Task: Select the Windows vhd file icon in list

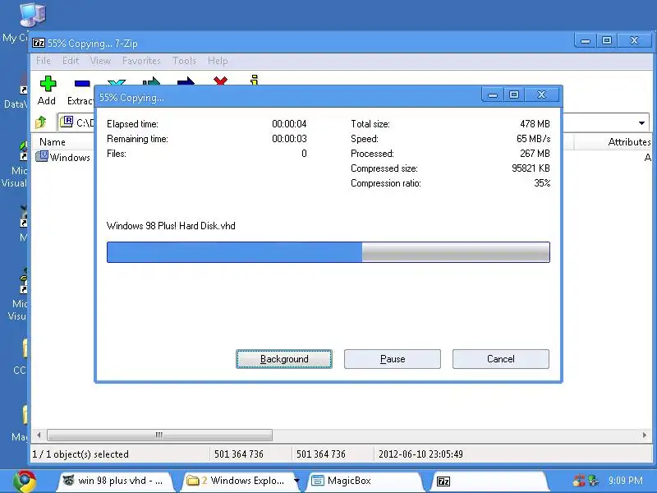Action: point(42,157)
